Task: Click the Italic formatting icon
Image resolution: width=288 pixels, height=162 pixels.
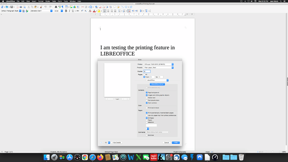Action: pyautogui.click(x=69, y=11)
